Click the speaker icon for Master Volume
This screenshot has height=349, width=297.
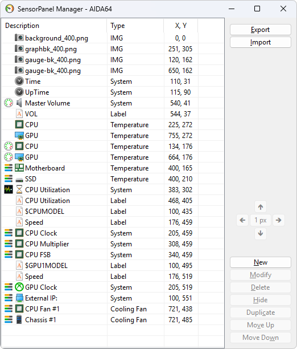(19, 103)
